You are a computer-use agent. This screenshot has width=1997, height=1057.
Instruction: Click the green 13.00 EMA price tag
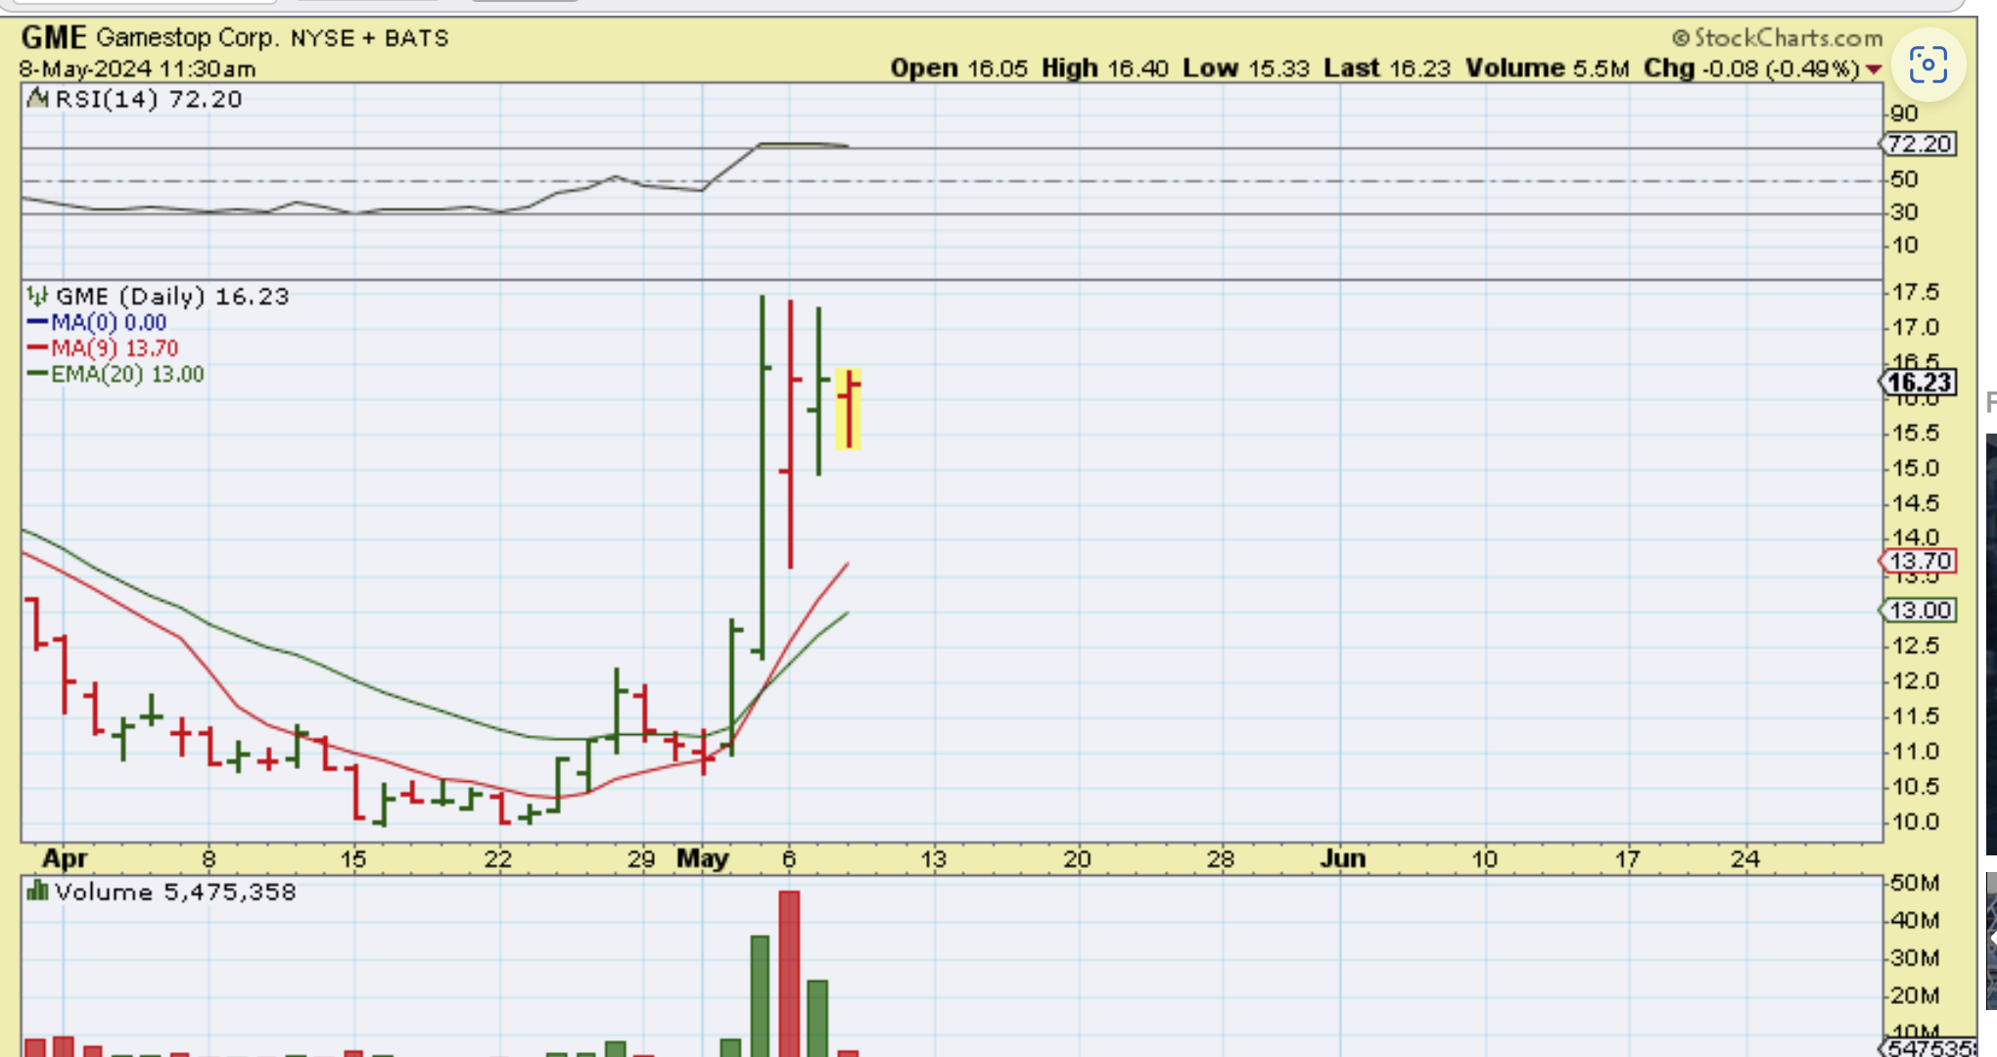1919,611
